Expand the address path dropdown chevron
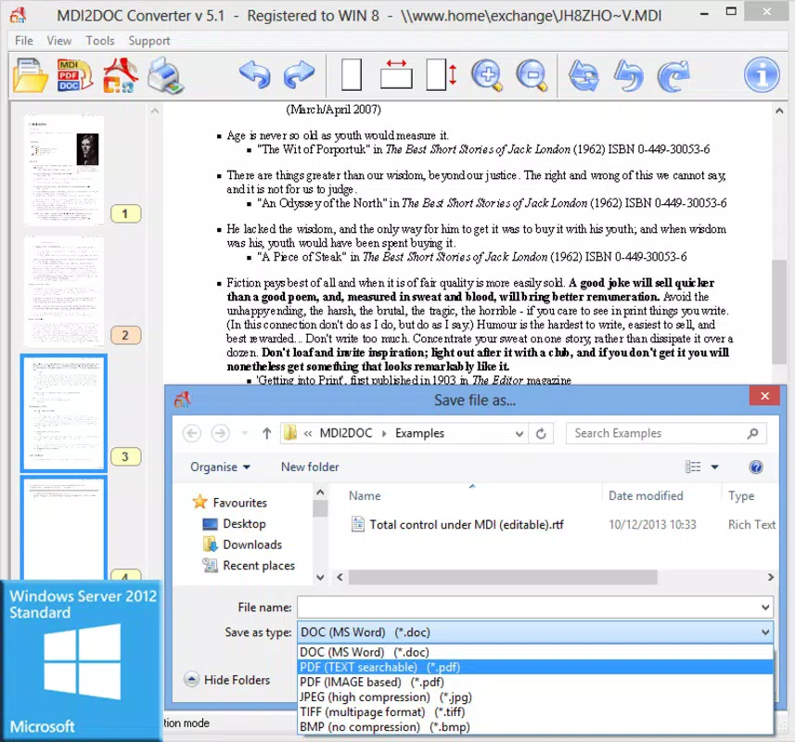The height and width of the screenshot is (742, 795). point(519,433)
